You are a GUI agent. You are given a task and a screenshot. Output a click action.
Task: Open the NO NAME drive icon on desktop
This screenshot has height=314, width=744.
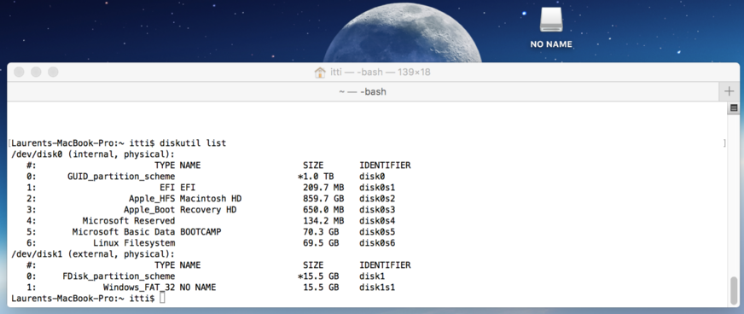point(551,20)
